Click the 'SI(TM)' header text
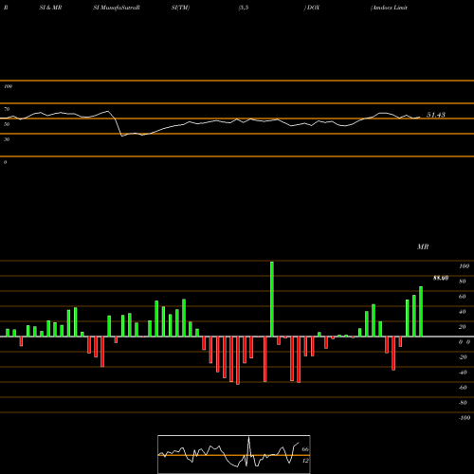Screen dimensions: 474x474 coord(180,8)
